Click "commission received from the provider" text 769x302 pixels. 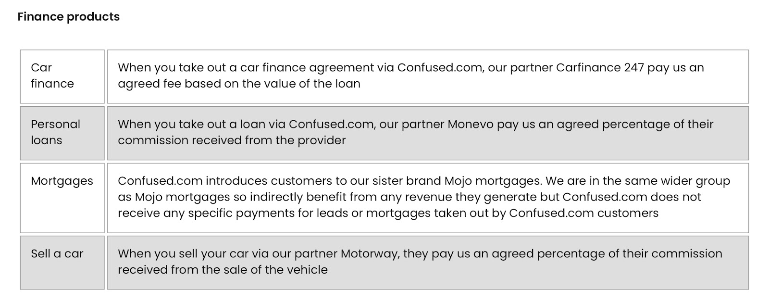[x=232, y=140]
